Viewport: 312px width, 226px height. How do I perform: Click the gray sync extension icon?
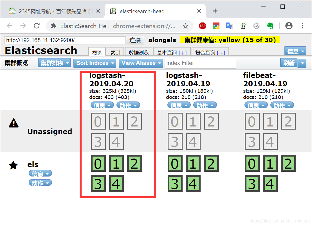point(256,26)
